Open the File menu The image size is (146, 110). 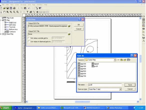[3, 5]
